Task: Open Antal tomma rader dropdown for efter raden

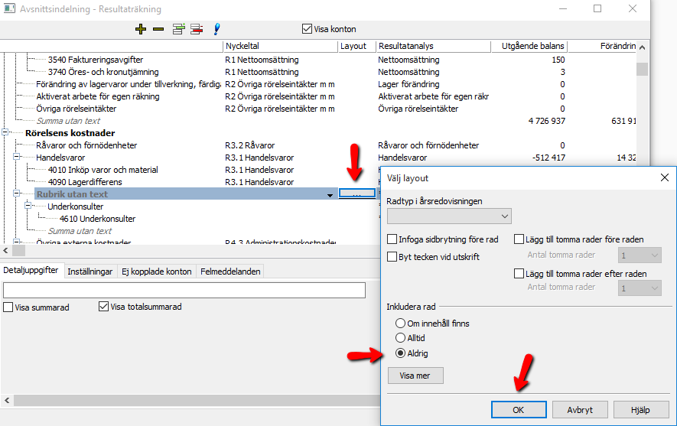Action: click(640, 288)
